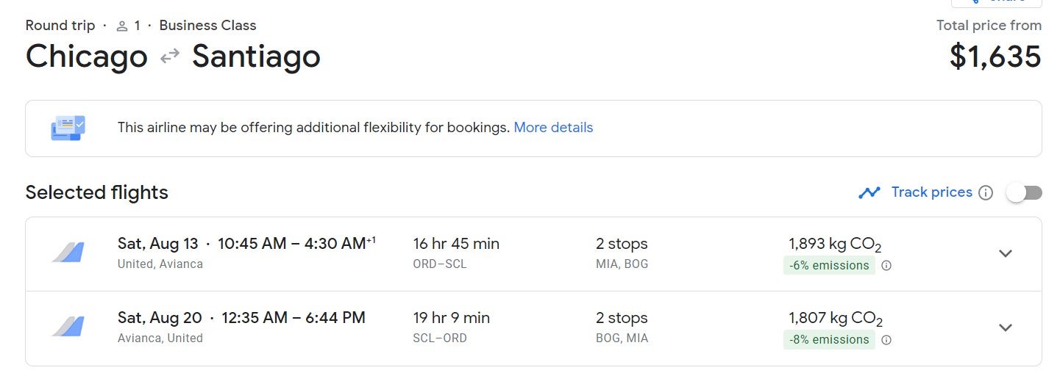Toggle the Track prices switch
The image size is (1060, 384).
1025,192
